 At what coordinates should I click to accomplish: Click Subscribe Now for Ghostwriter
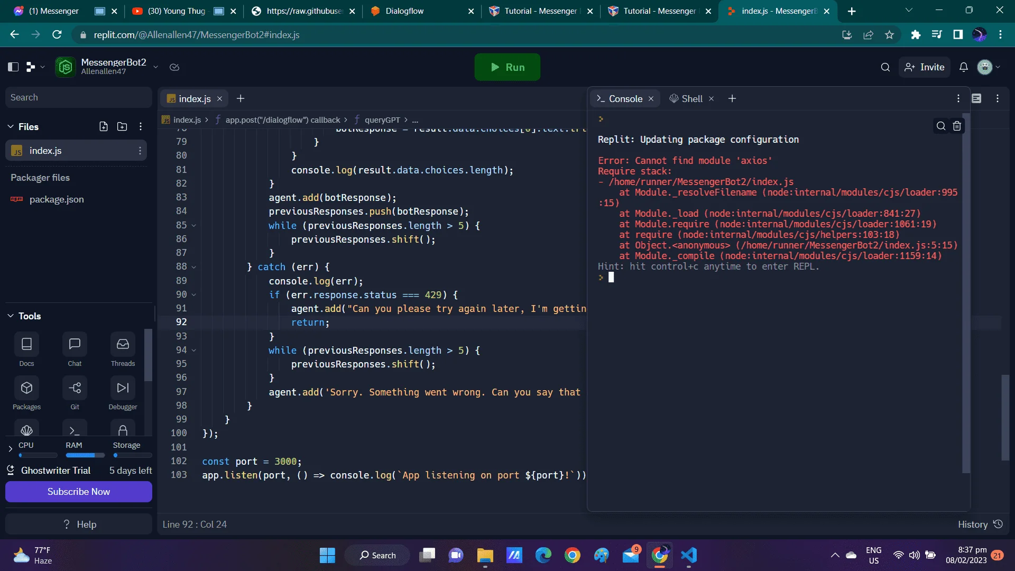(x=79, y=492)
